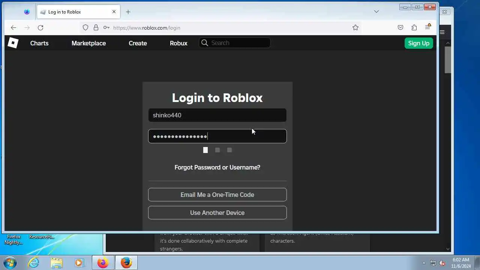
Task: Click Use Another Device button
Action: (x=217, y=213)
